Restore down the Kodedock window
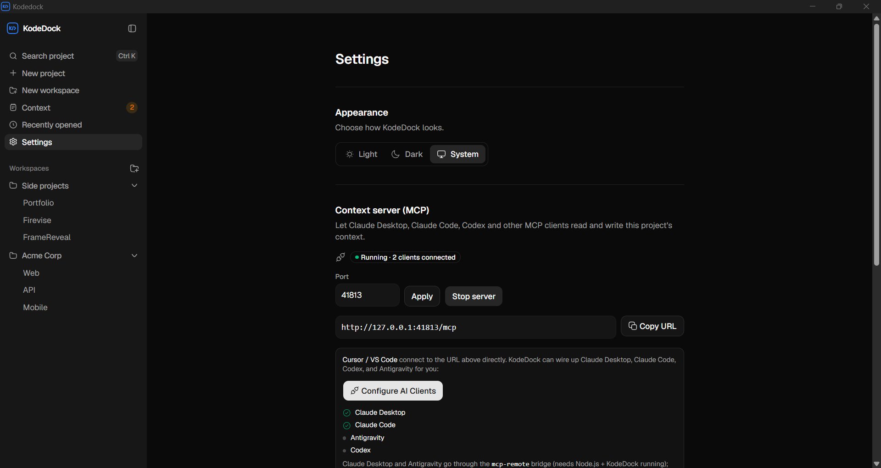This screenshot has height=468, width=881. 839,6
